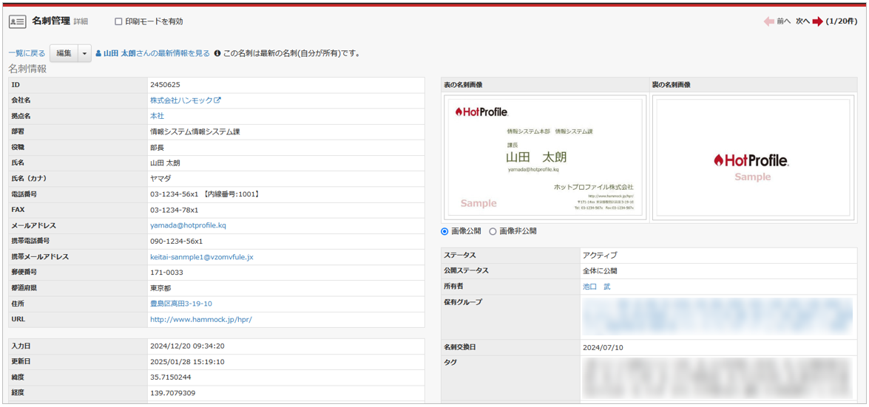Open the dropdown arrow next to 編集
The height and width of the screenshot is (407, 869).
pyautogui.click(x=84, y=54)
